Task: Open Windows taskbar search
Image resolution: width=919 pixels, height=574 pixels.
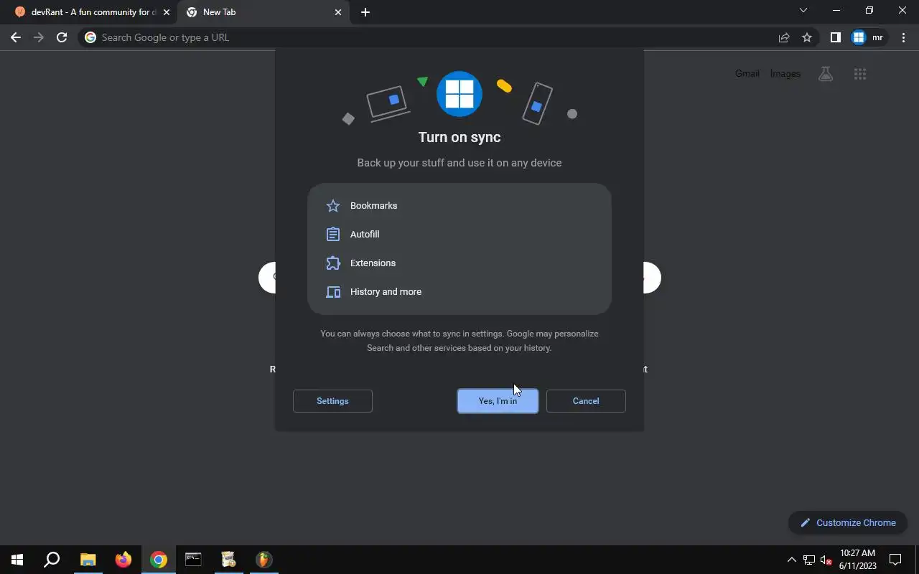Action: point(52,560)
